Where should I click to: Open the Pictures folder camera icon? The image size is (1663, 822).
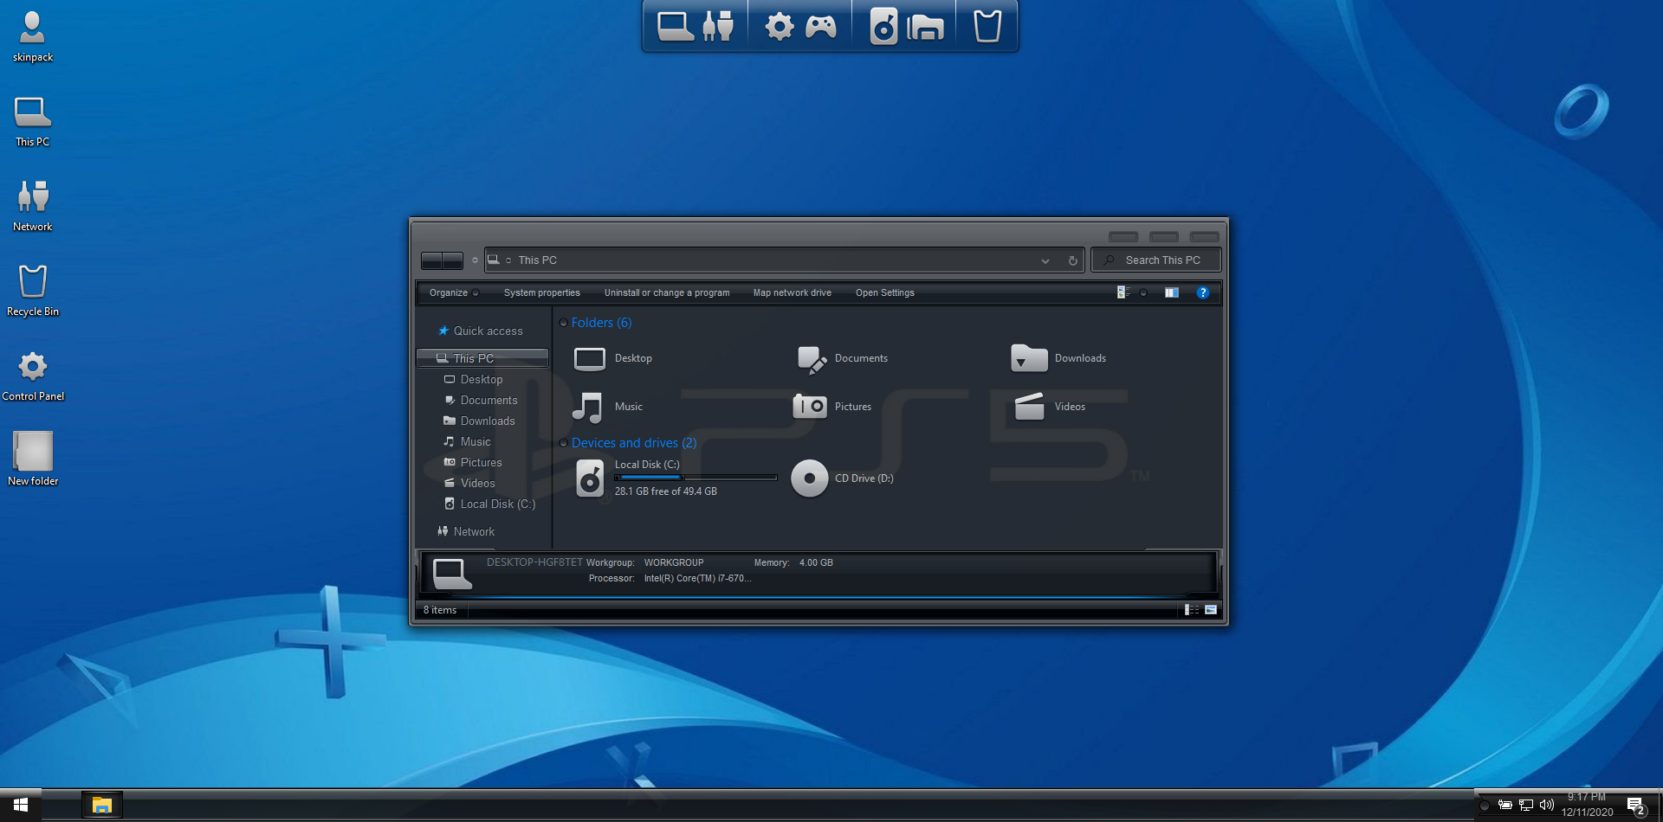(x=810, y=407)
